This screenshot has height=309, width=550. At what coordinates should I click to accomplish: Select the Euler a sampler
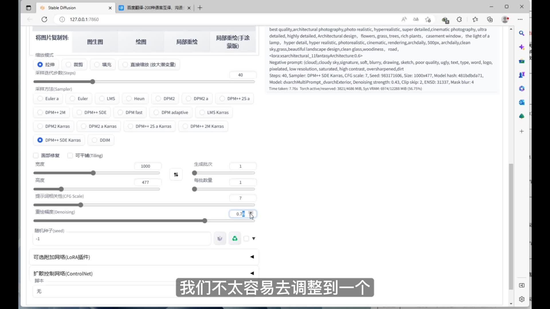[40, 99]
